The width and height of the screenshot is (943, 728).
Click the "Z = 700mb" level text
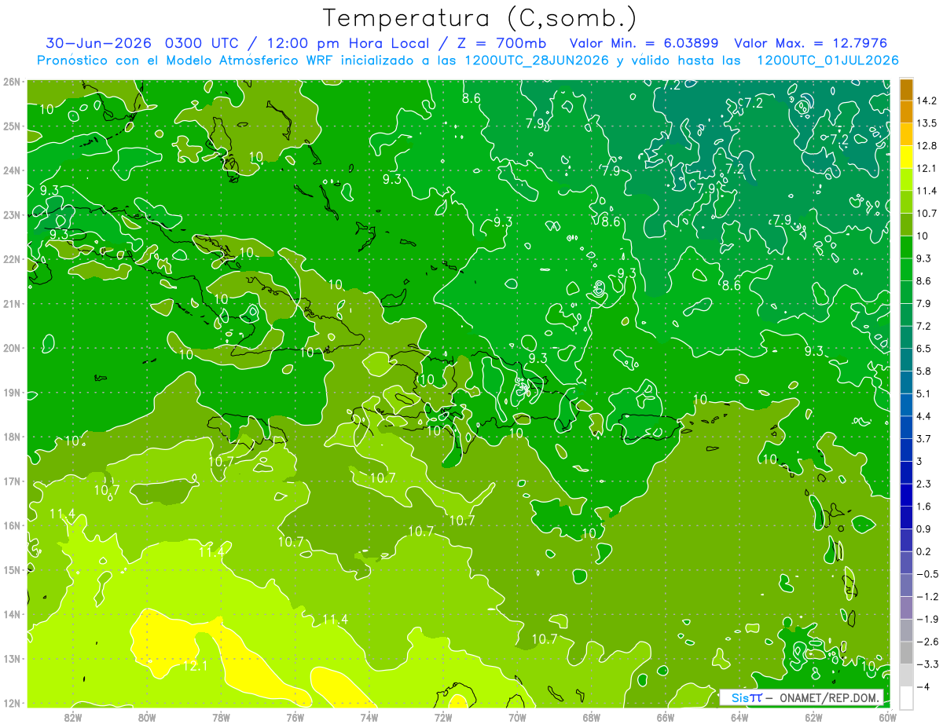[500, 43]
